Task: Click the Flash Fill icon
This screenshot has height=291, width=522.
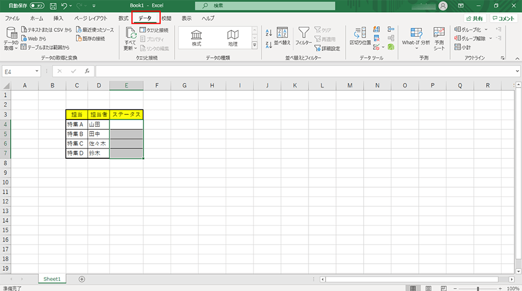Action: pos(376,30)
